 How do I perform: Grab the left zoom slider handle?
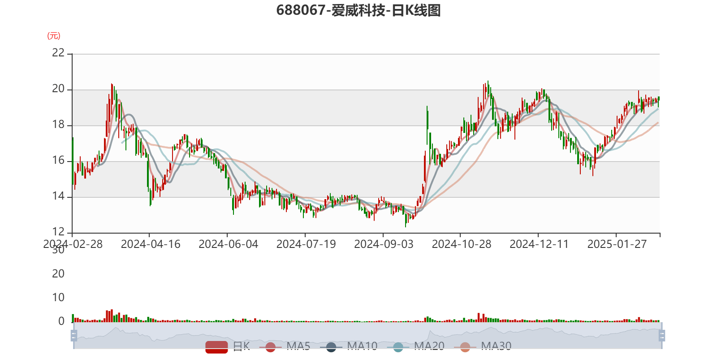(74, 336)
